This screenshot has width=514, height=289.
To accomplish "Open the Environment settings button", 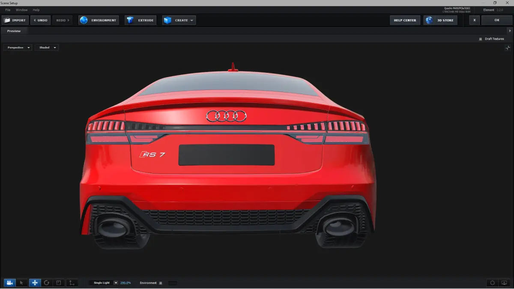I will [x=99, y=20].
